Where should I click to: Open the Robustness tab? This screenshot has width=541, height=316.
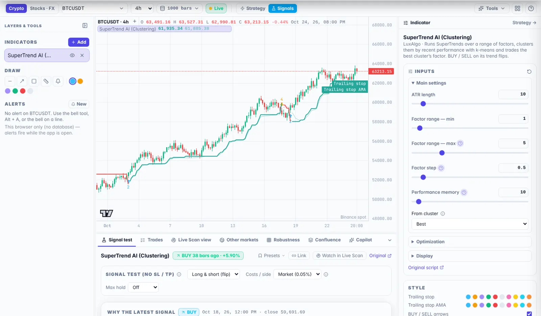pos(283,240)
